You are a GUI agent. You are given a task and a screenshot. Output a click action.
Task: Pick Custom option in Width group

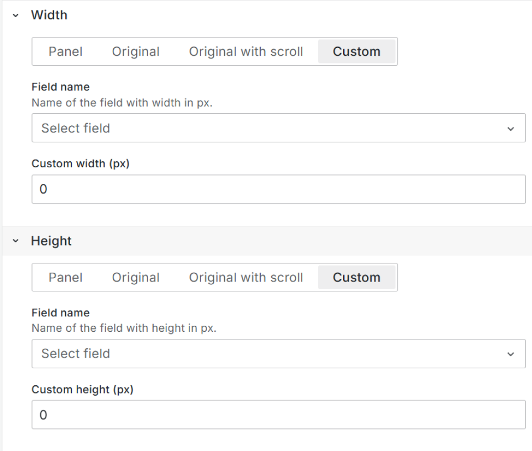tap(356, 52)
